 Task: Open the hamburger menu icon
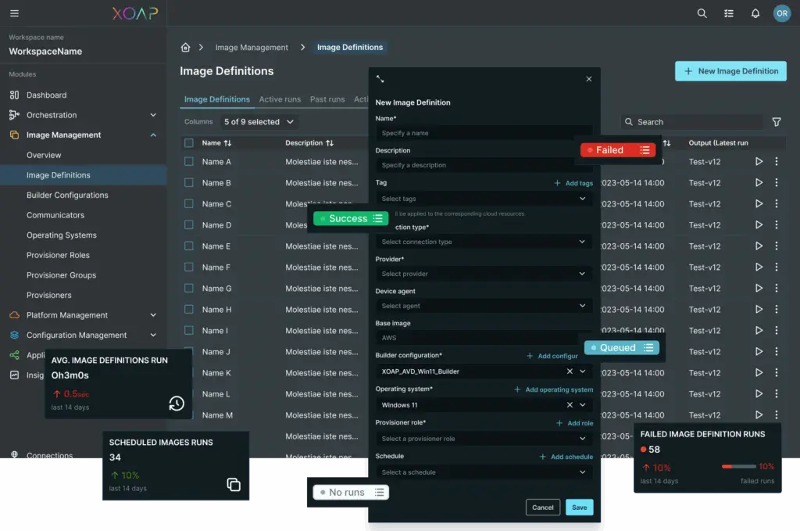(x=14, y=13)
